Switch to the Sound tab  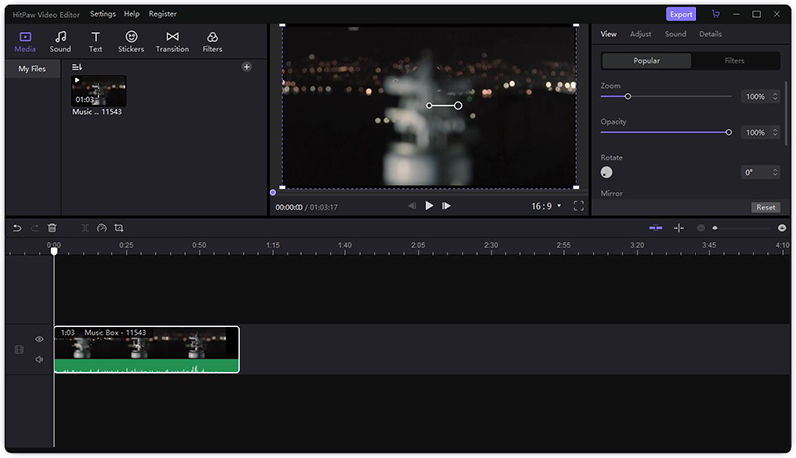tap(675, 34)
